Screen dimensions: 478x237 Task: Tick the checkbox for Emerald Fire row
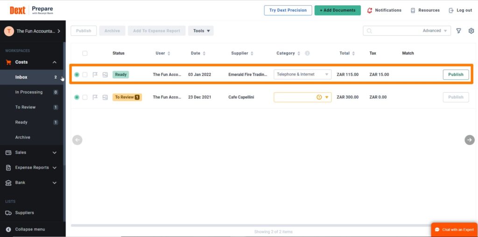(x=85, y=74)
